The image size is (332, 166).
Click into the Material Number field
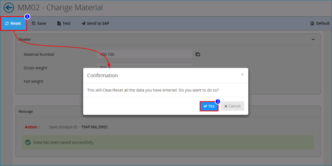pyautogui.click(x=144, y=54)
